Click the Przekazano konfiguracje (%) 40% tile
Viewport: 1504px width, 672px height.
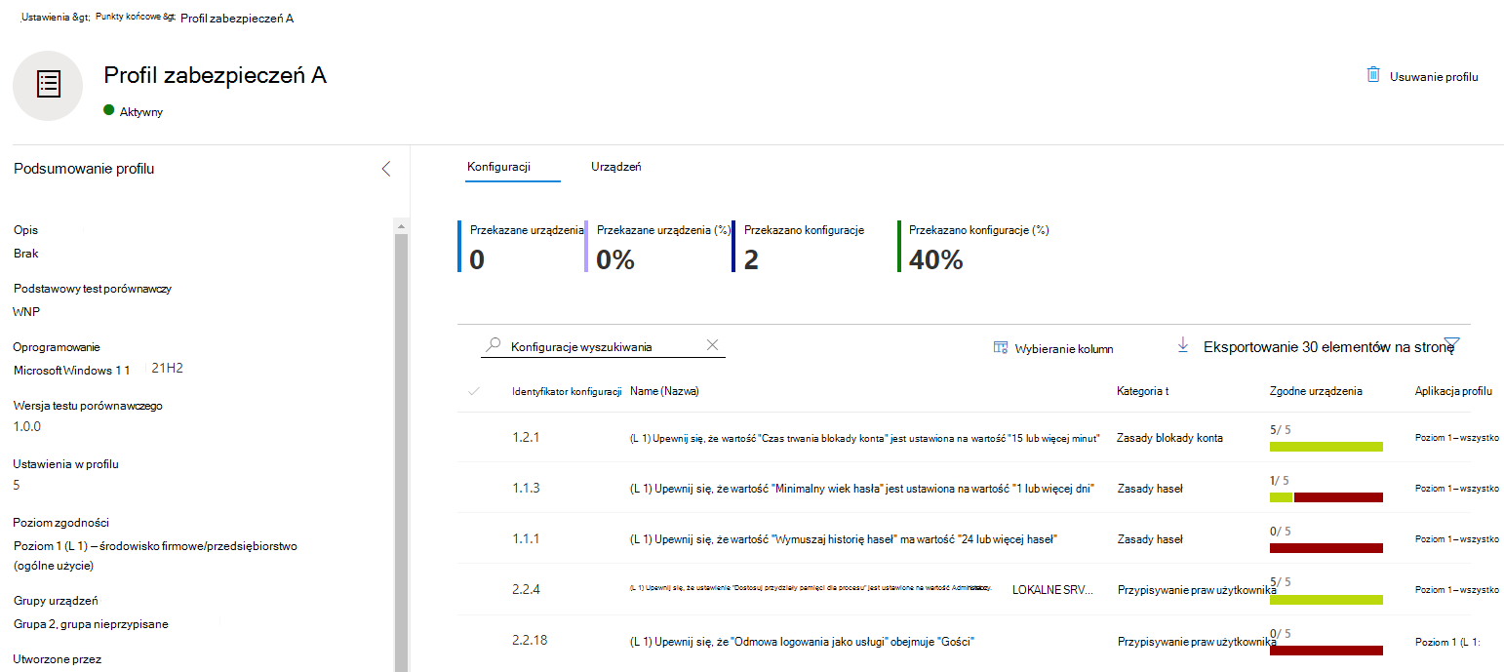point(973,247)
